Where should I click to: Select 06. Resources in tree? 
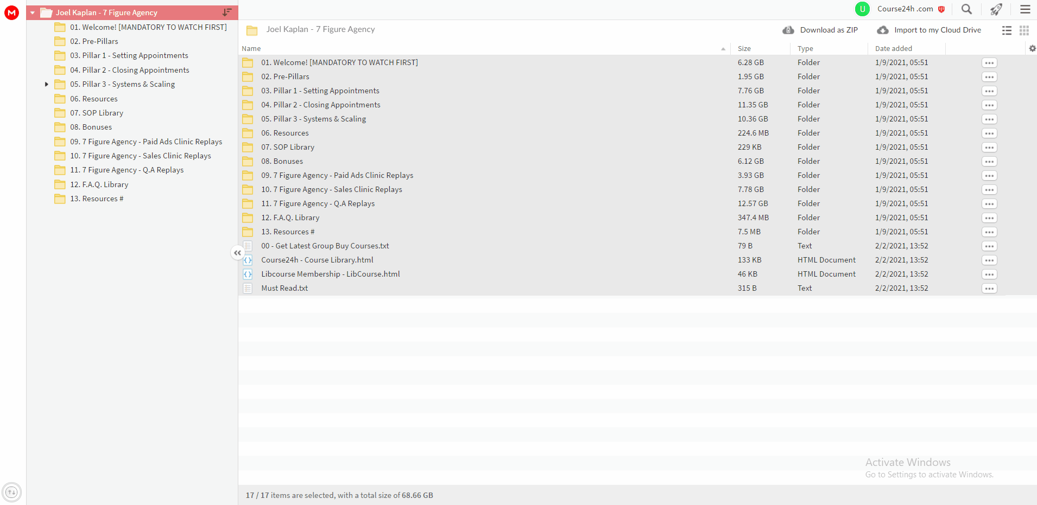click(x=93, y=99)
